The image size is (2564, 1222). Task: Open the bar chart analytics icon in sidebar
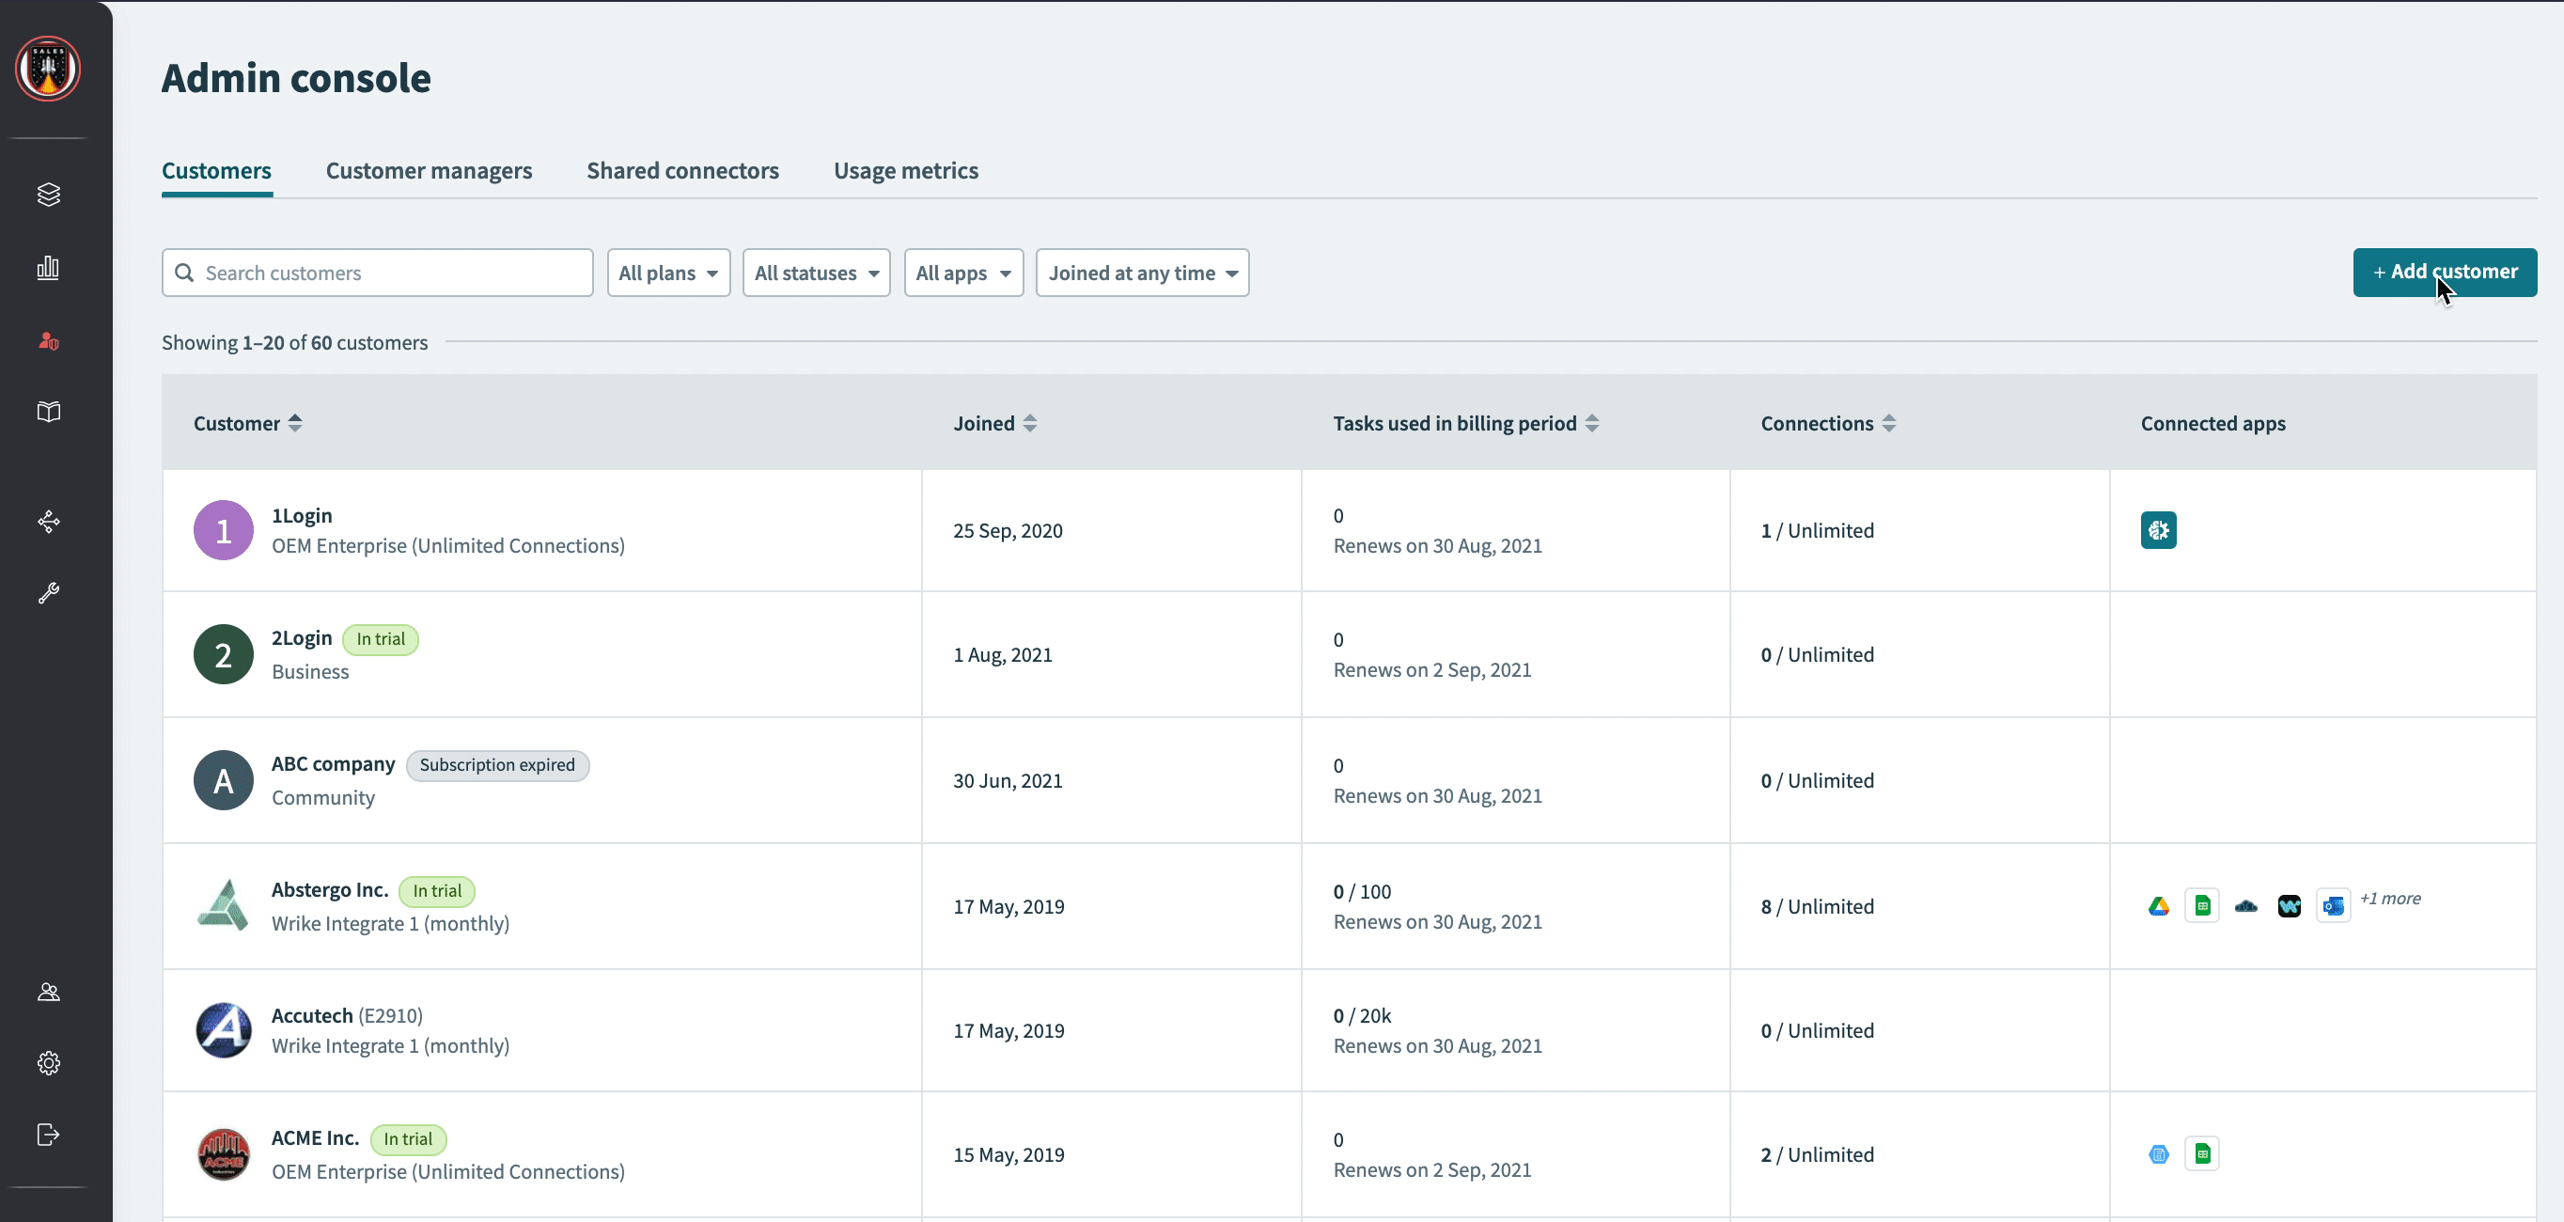[x=48, y=268]
